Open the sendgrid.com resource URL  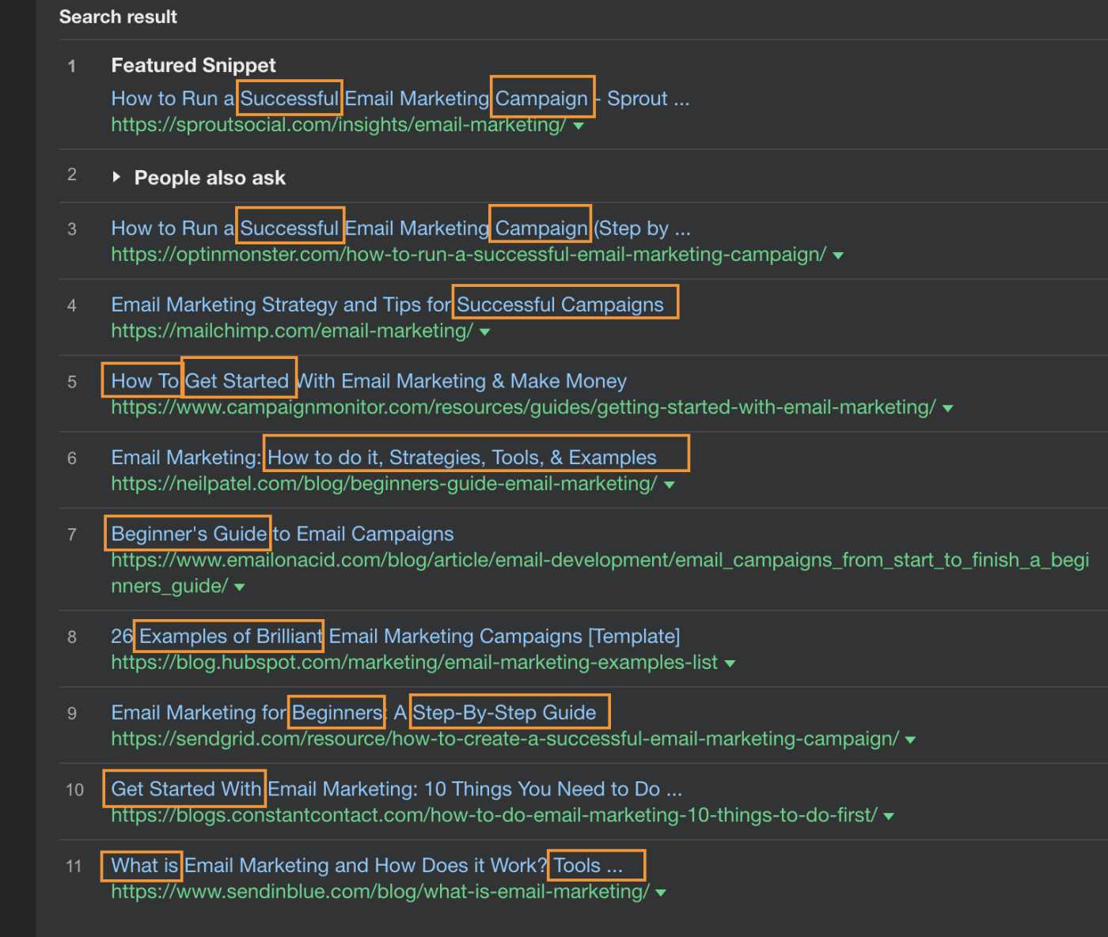click(x=505, y=739)
